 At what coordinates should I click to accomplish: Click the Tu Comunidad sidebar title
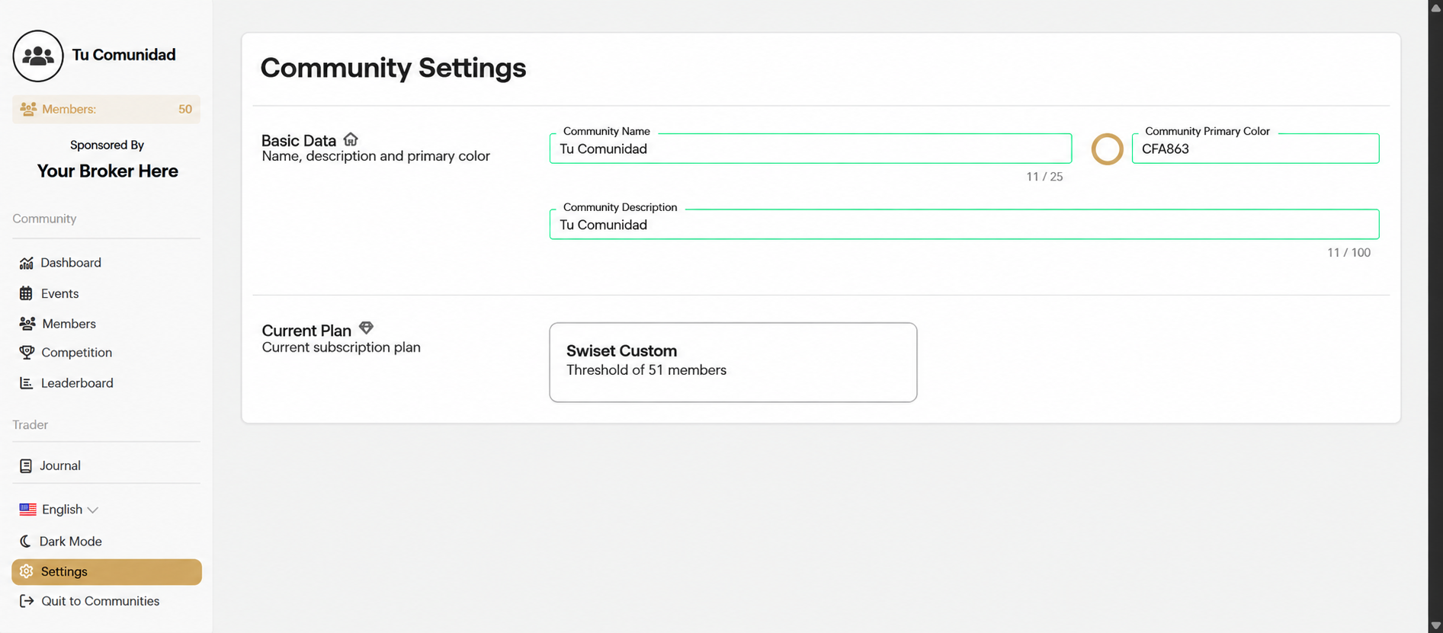pos(123,55)
